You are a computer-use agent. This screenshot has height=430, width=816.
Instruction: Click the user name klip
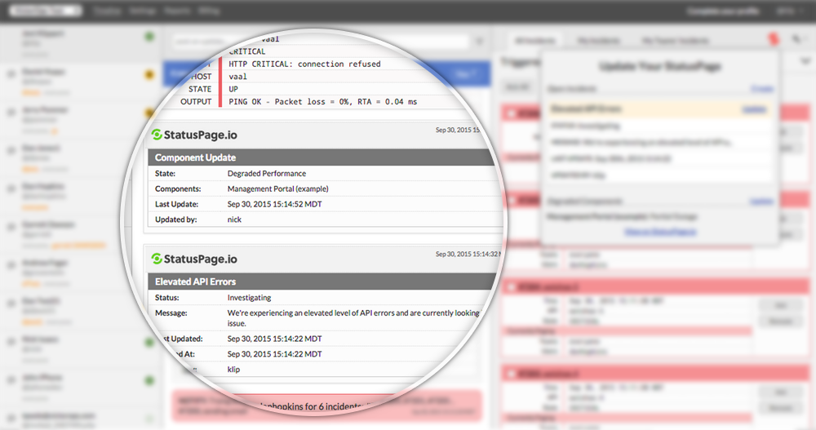click(233, 369)
